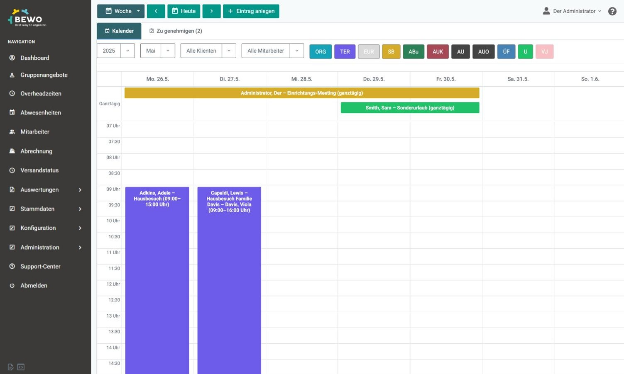
Task: Open the 2025 year dropdown
Action: pos(116,51)
